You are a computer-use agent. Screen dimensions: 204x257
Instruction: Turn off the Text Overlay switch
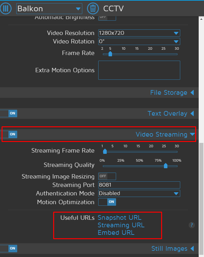pyautogui.click(x=9, y=113)
